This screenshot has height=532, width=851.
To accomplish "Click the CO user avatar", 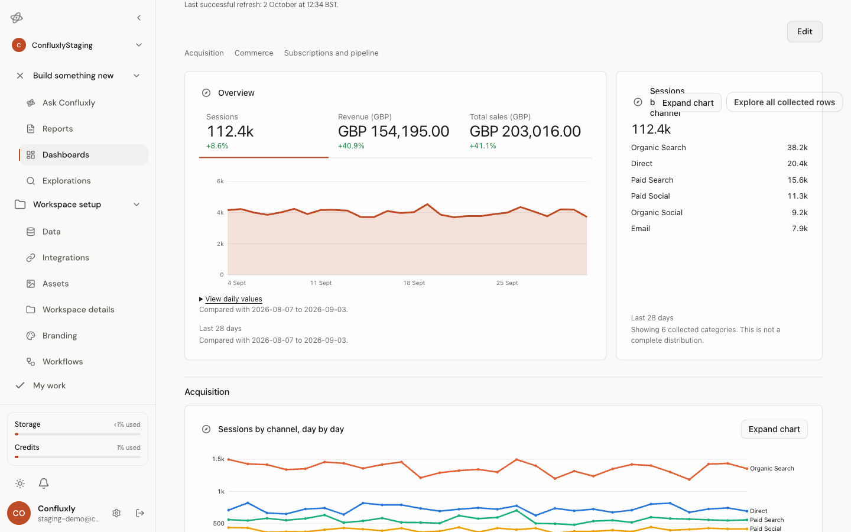I will tap(19, 513).
